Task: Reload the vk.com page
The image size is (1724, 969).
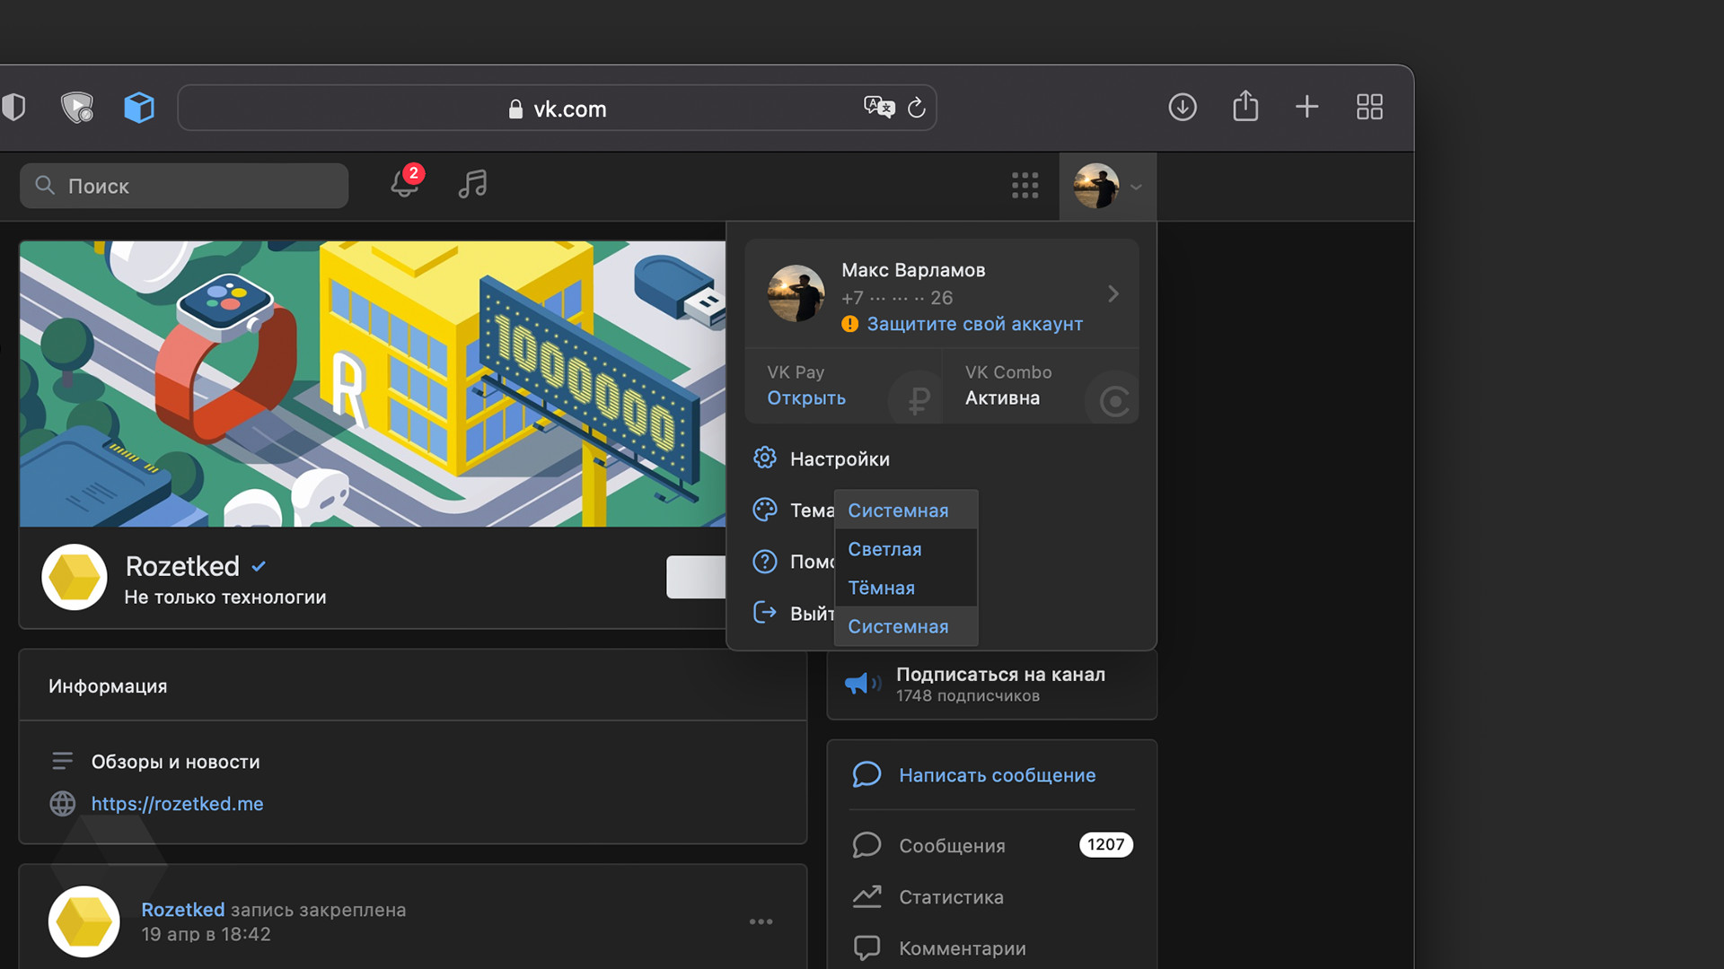Action: point(917,108)
